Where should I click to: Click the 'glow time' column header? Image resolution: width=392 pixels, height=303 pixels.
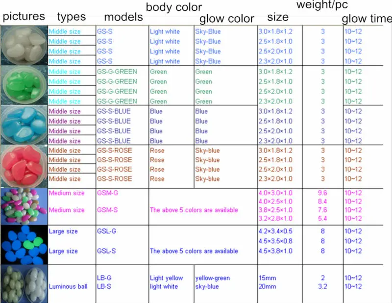pyautogui.click(x=367, y=19)
